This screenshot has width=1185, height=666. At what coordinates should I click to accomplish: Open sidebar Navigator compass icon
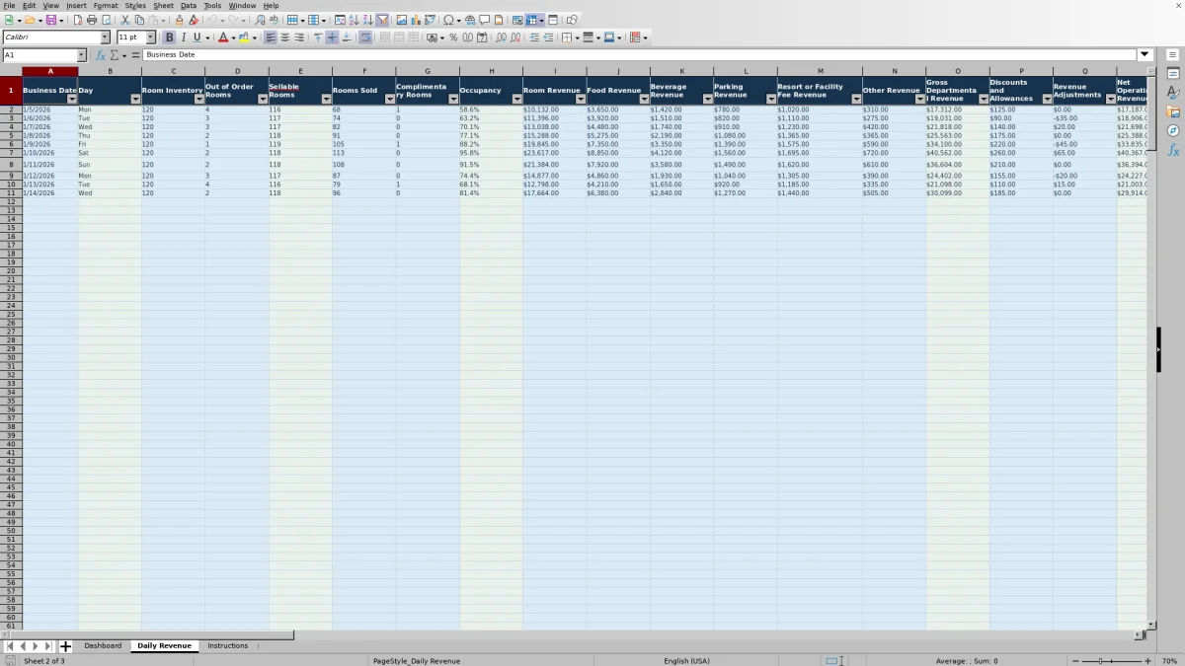(1173, 130)
